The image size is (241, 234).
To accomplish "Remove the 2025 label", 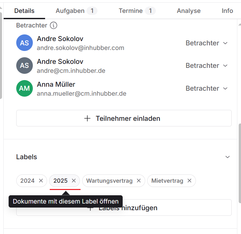I will pyautogui.click(x=74, y=181).
